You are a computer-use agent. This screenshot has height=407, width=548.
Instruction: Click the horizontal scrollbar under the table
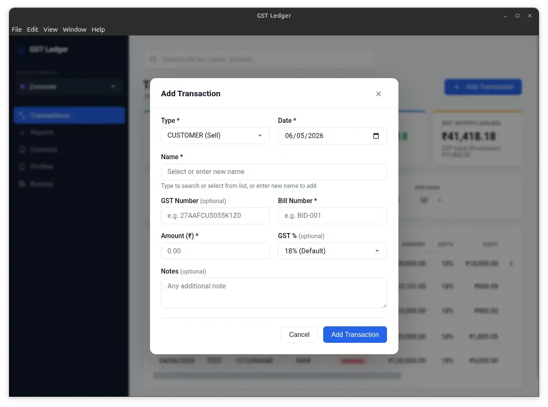point(277,375)
